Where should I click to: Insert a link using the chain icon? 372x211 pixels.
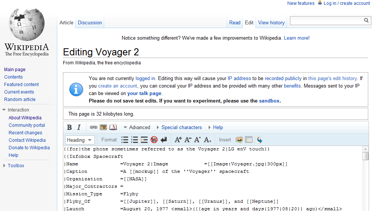tap(94, 128)
